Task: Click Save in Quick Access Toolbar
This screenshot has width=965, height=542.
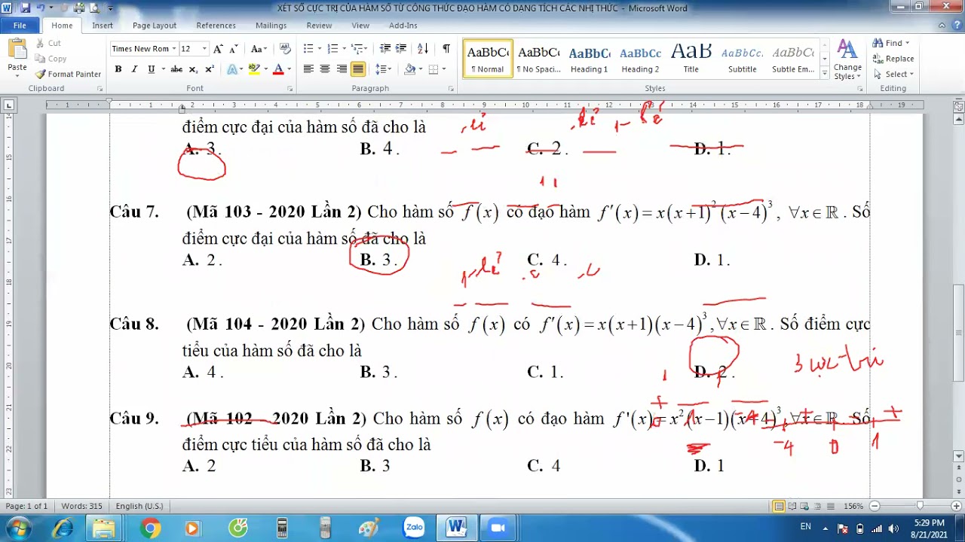Action: pyautogui.click(x=26, y=8)
